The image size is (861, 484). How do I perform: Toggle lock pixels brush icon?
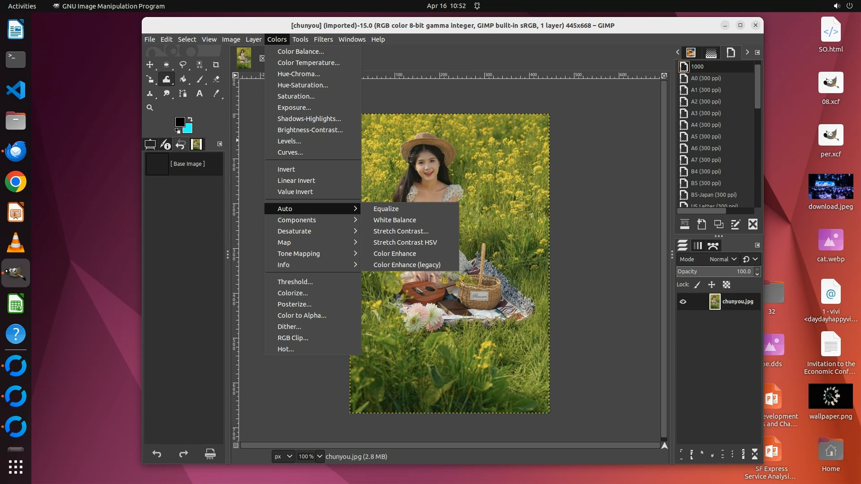(697, 285)
